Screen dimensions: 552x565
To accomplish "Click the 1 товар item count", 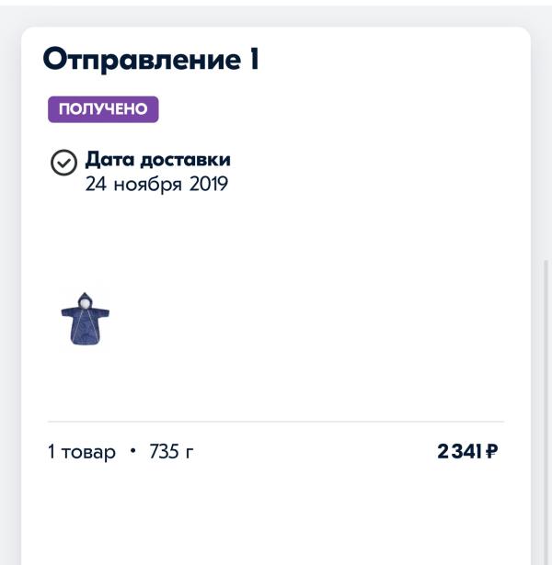I will (82, 452).
